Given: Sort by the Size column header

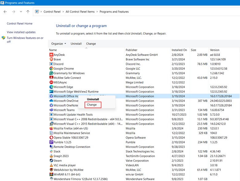Looking at the screenshot, I should point(199,50).
